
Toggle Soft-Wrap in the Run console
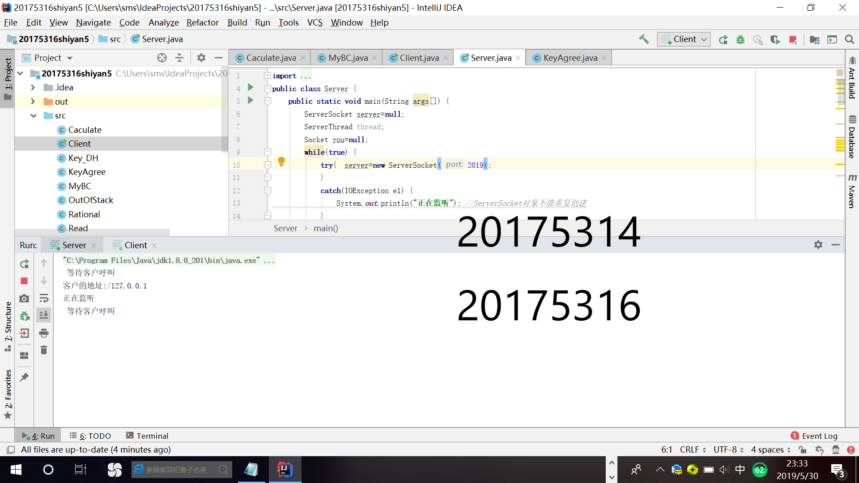pyautogui.click(x=44, y=298)
